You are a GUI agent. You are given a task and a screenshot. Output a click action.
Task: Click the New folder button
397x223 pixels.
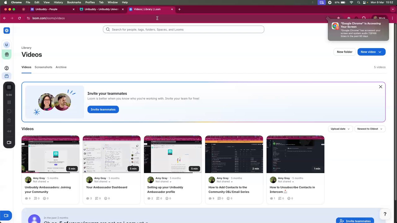coord(345,52)
